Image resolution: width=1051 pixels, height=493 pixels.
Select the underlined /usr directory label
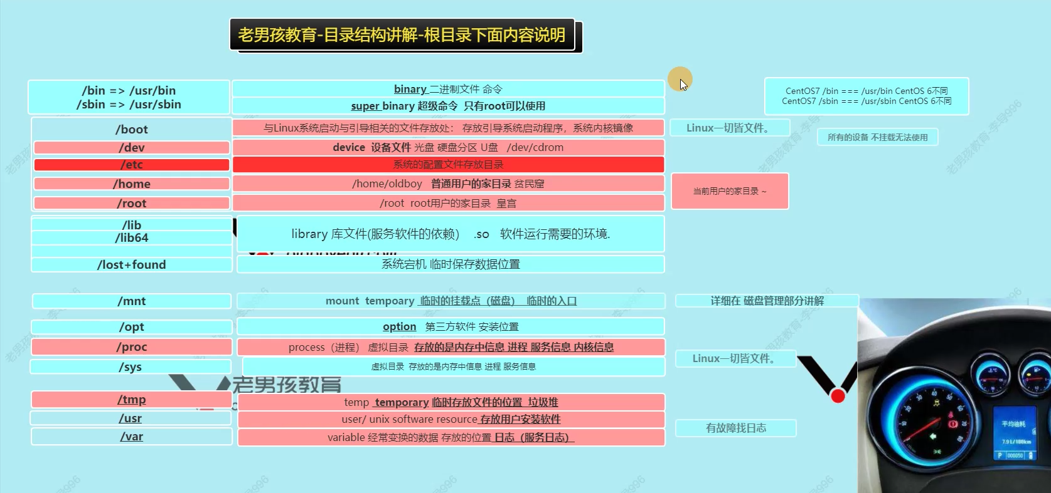131,418
